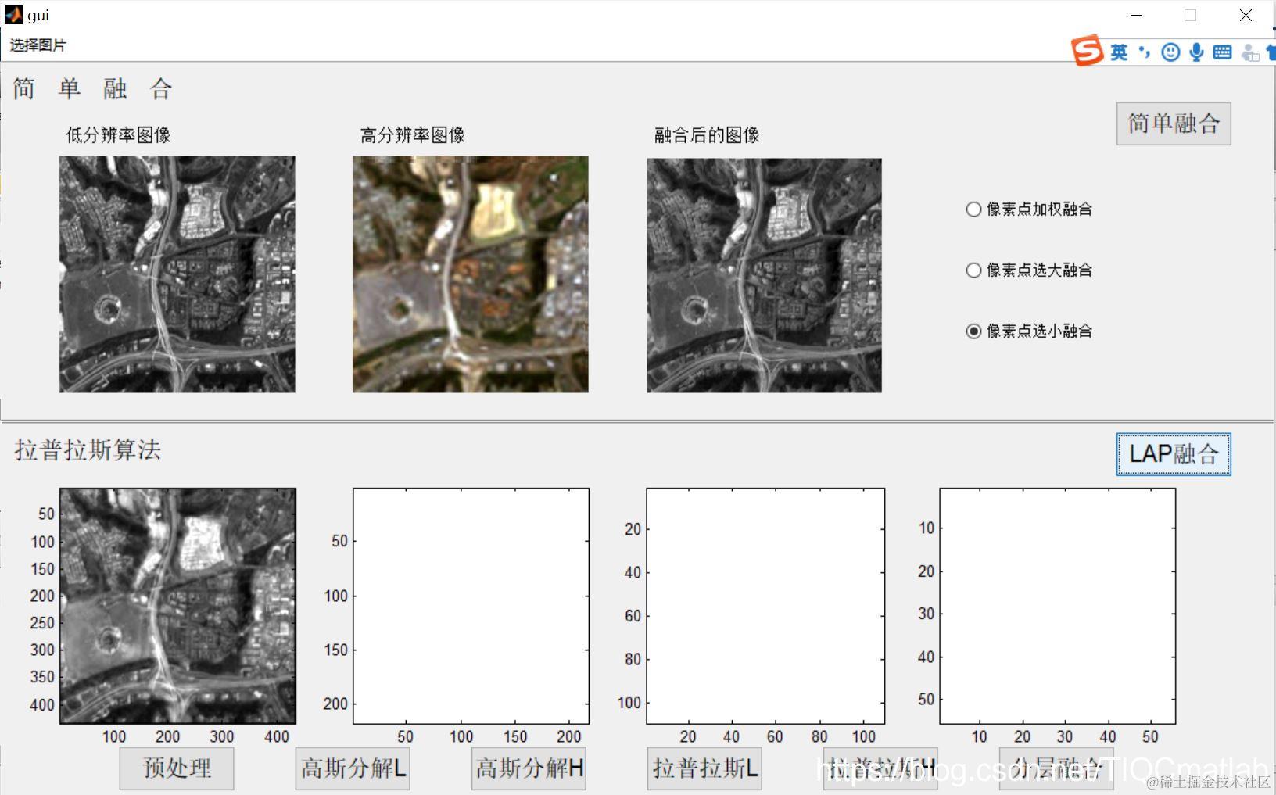Viewport: 1276px width, 795px height.
Task: Open the Sogou soft keyboard icon
Action: [1222, 52]
